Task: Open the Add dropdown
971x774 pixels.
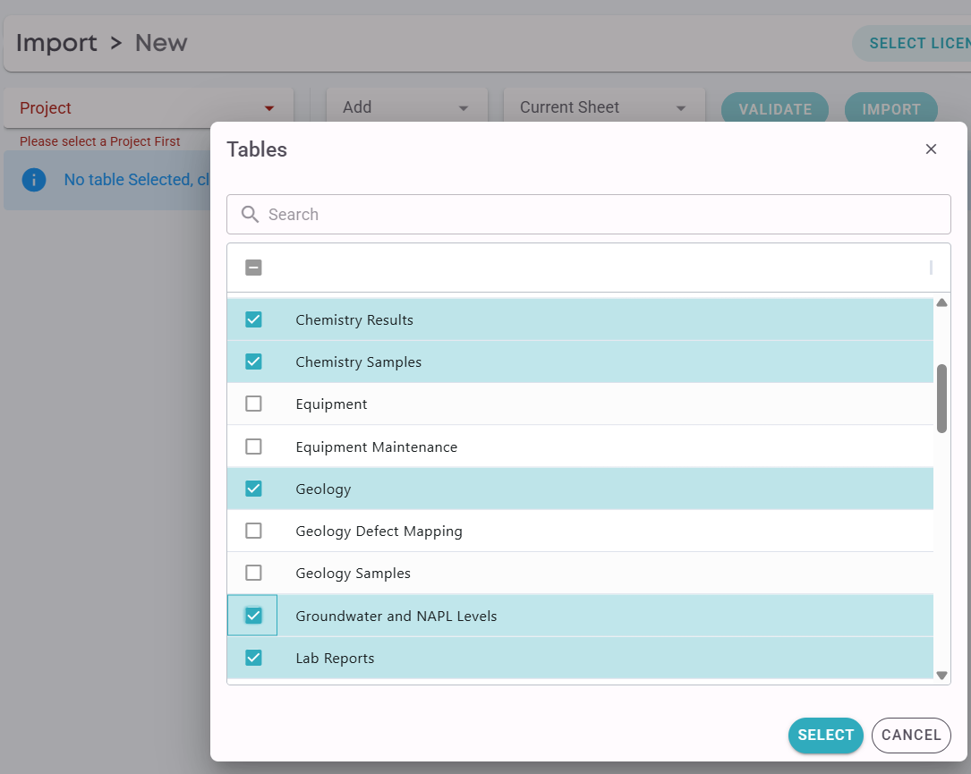Action: pos(407,107)
